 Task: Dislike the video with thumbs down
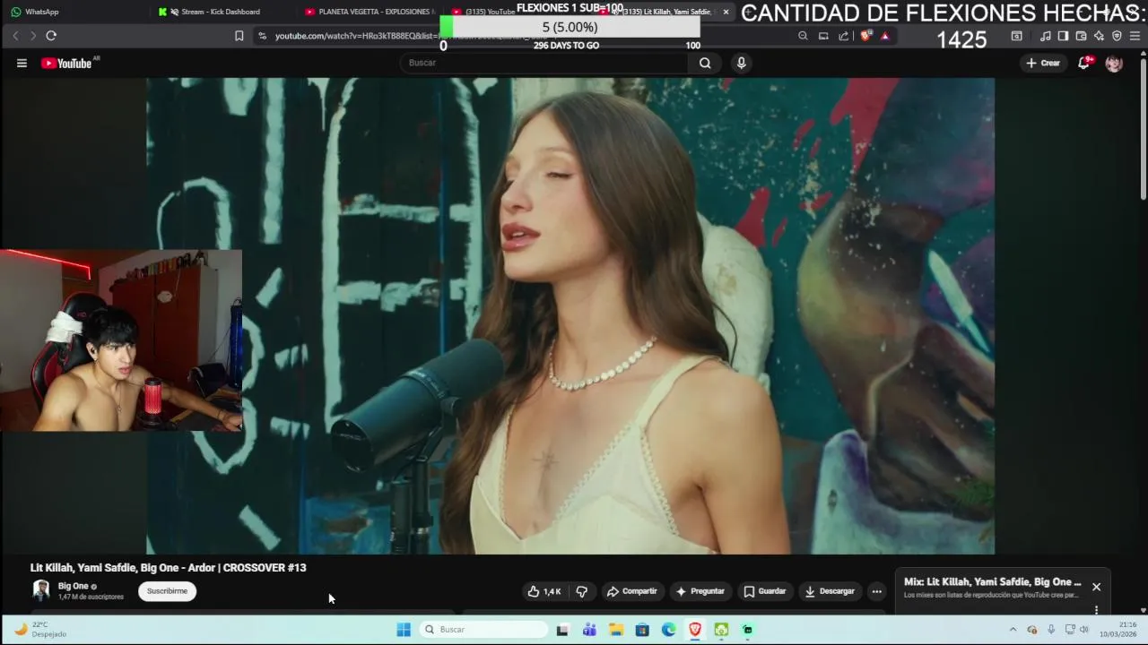tap(582, 591)
